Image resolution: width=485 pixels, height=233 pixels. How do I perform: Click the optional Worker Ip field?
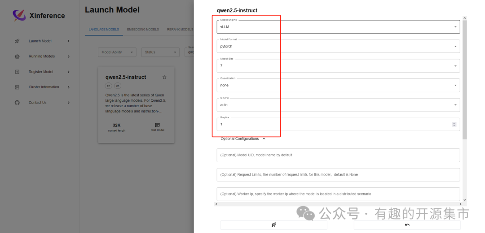[x=338, y=194]
